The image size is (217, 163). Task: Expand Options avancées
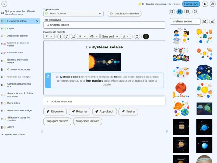point(104,101)
